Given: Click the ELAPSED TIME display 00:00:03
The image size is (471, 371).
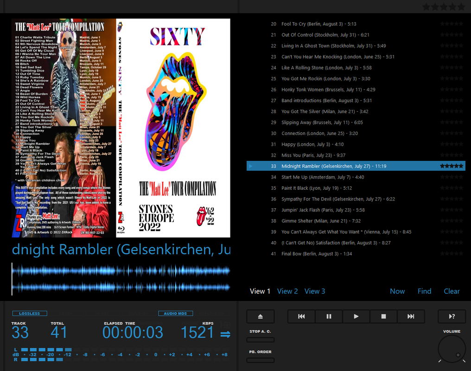Looking at the screenshot, I should click(x=133, y=333).
